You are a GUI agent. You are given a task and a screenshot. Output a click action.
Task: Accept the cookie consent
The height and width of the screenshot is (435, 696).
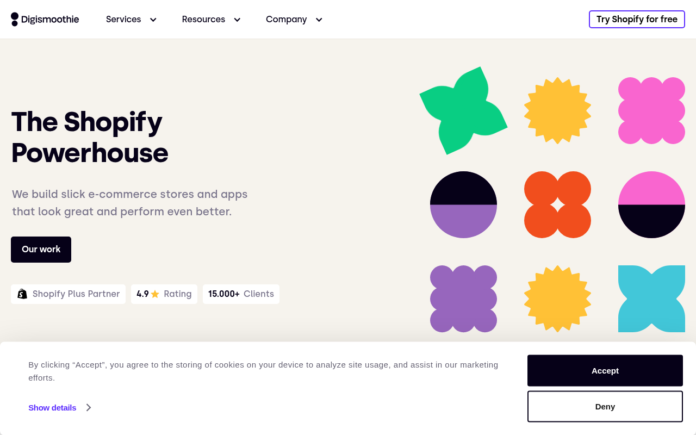[605, 371]
